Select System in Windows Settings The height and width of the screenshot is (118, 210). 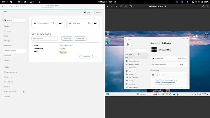[137, 58]
